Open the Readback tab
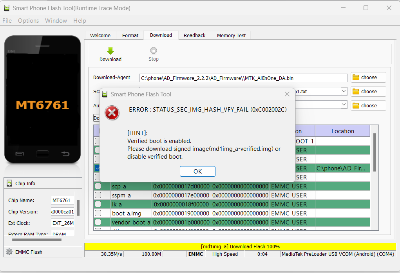Image resolution: width=400 pixels, height=273 pixels. [194, 35]
